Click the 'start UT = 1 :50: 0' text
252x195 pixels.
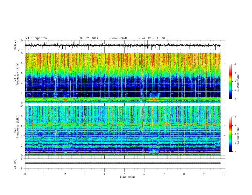(154, 38)
